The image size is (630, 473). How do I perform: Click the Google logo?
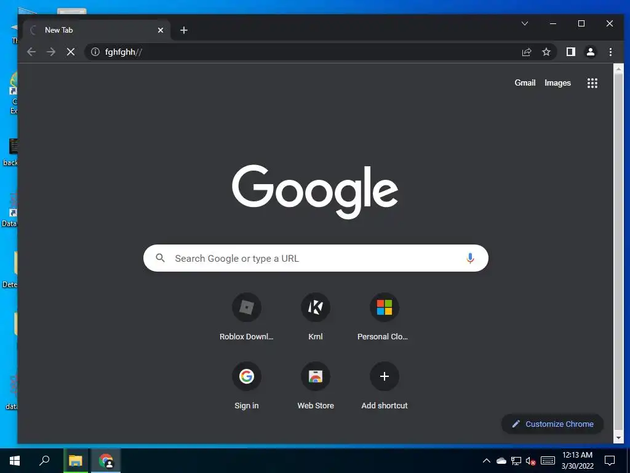pyautogui.click(x=315, y=191)
